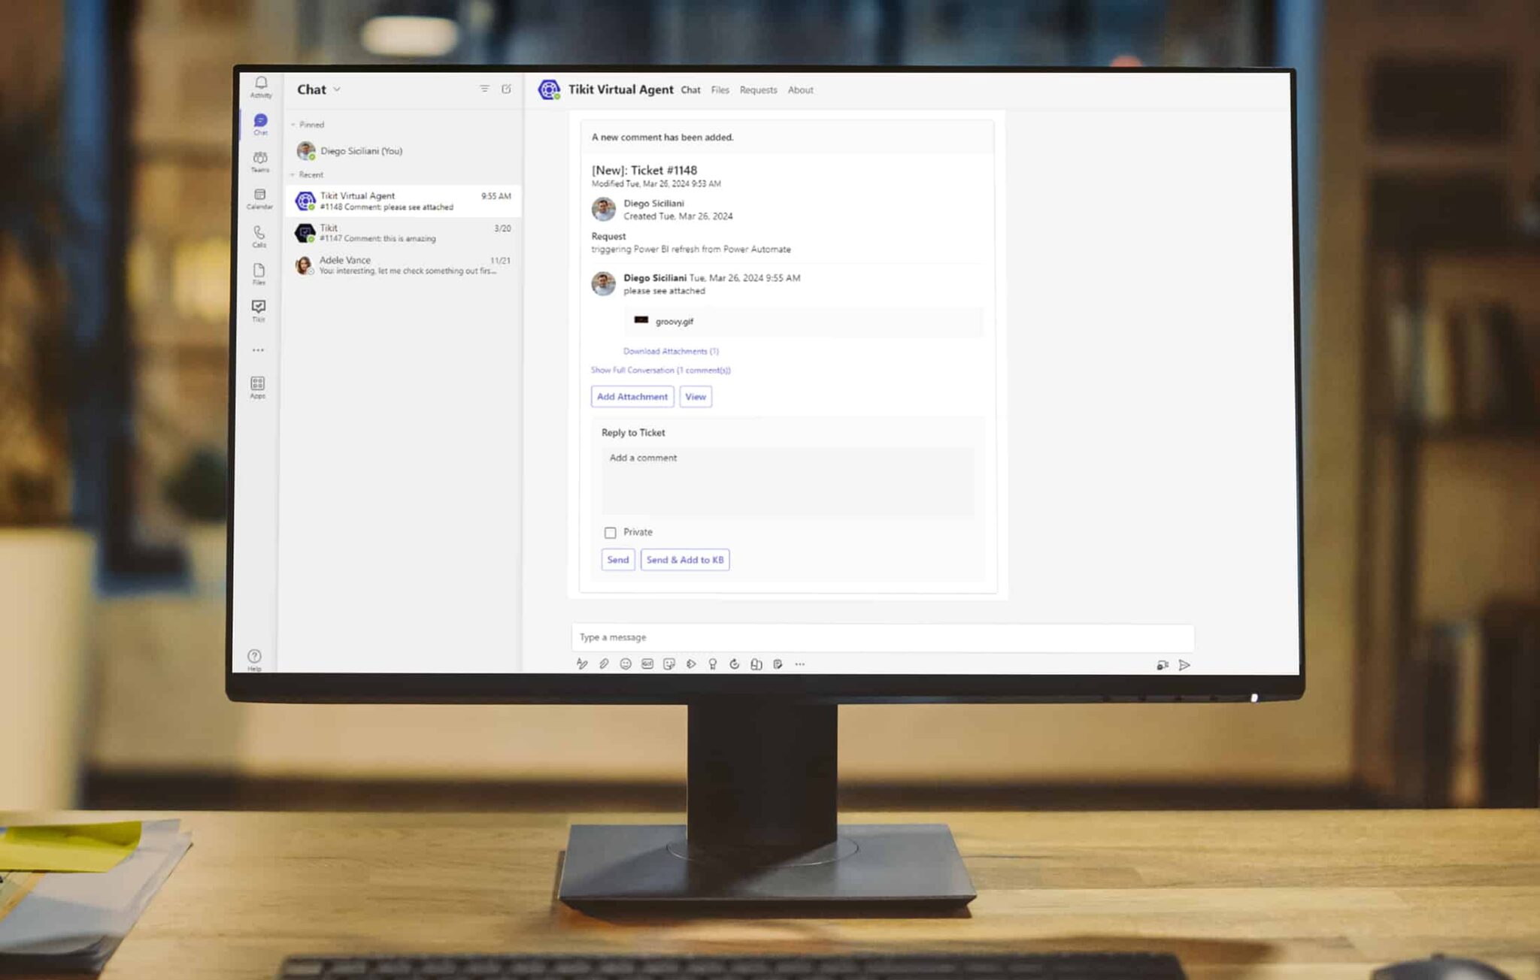Click the paperclip attach file icon

[604, 664]
